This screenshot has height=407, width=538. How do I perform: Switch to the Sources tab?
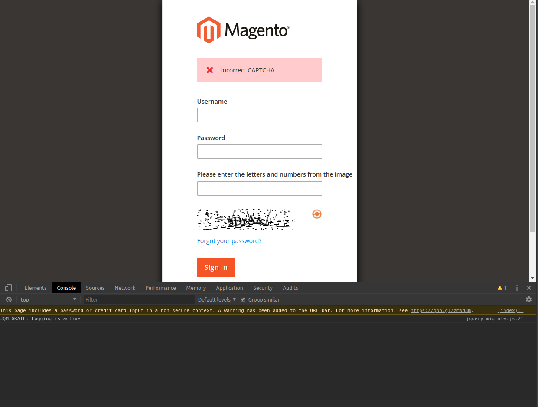click(95, 288)
